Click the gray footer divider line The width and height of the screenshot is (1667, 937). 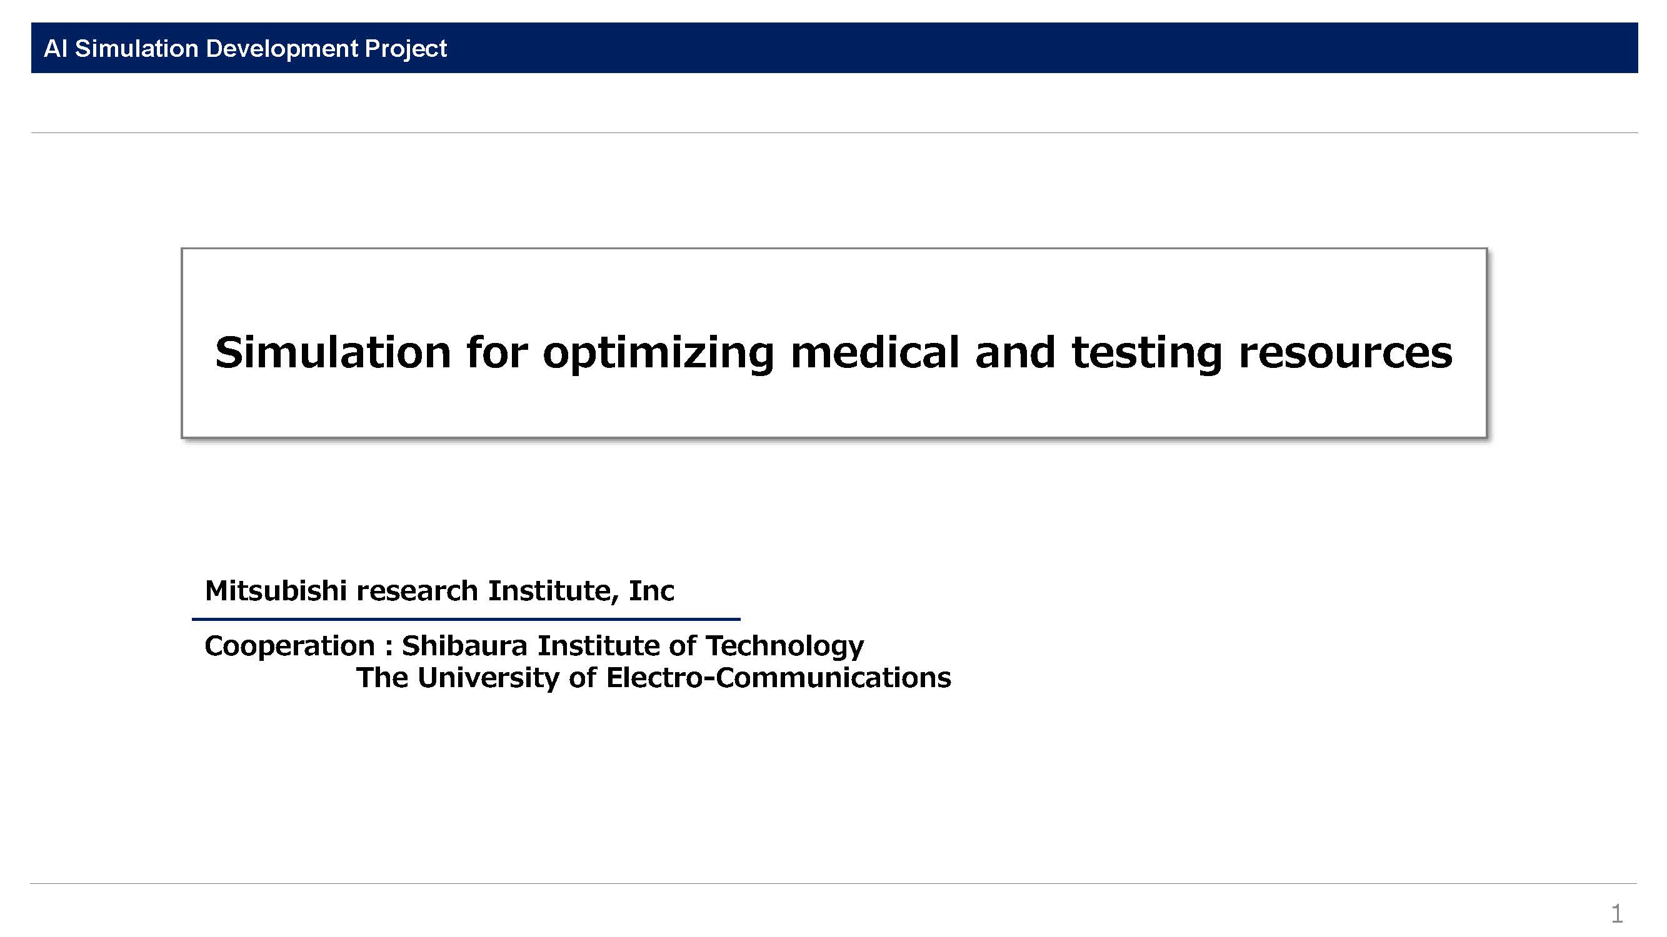tap(834, 883)
